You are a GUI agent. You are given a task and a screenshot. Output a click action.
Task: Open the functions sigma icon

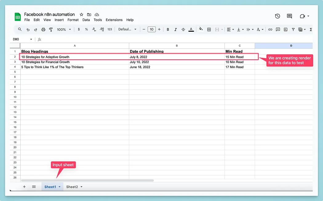tap(311, 30)
